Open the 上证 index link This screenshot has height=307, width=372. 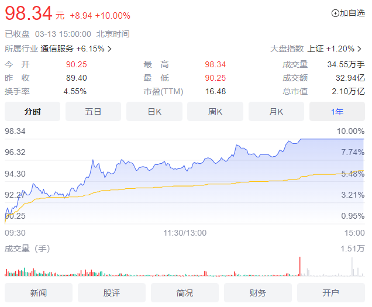(315, 49)
